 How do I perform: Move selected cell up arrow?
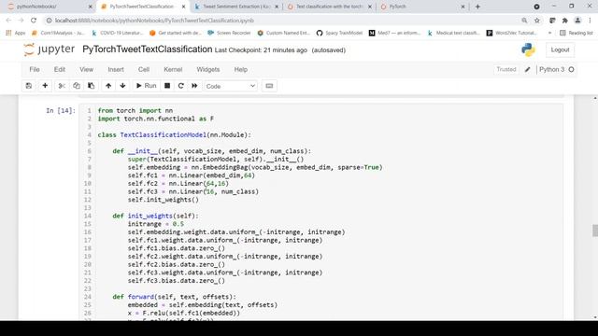[108, 86]
